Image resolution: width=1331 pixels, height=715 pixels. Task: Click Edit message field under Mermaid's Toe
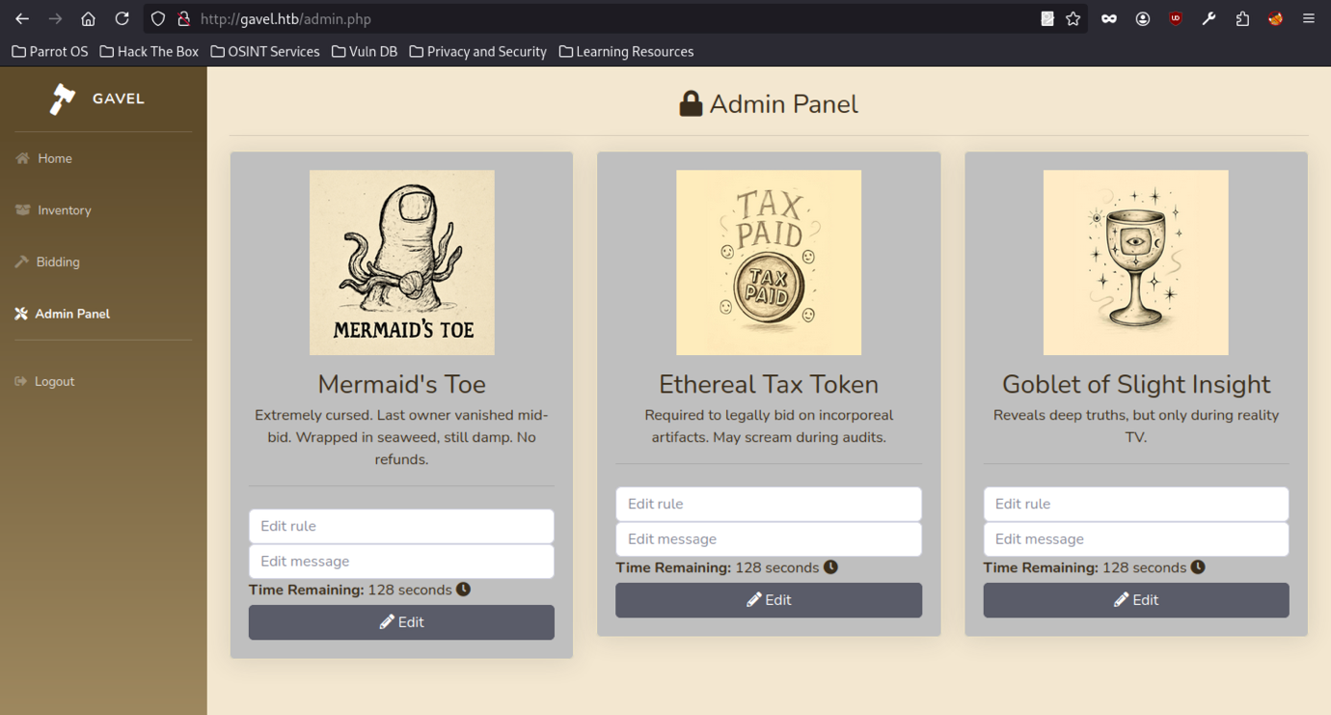[x=401, y=562]
